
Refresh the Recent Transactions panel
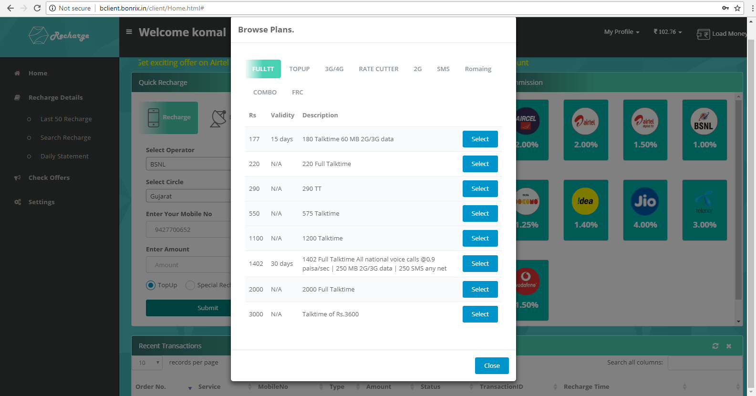tap(715, 346)
